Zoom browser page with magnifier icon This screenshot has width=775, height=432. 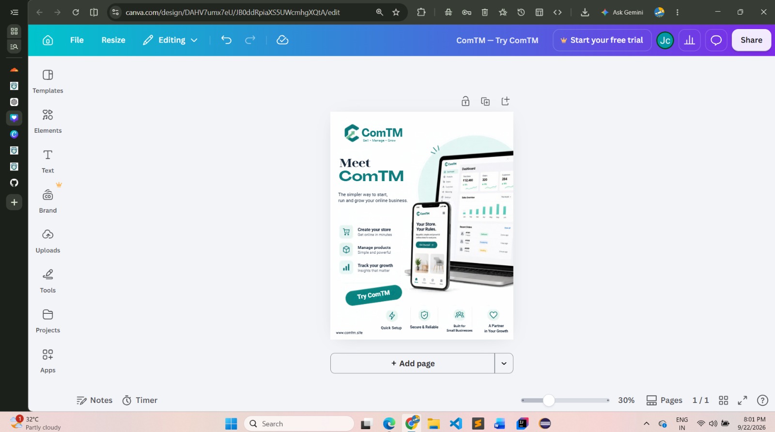(379, 12)
